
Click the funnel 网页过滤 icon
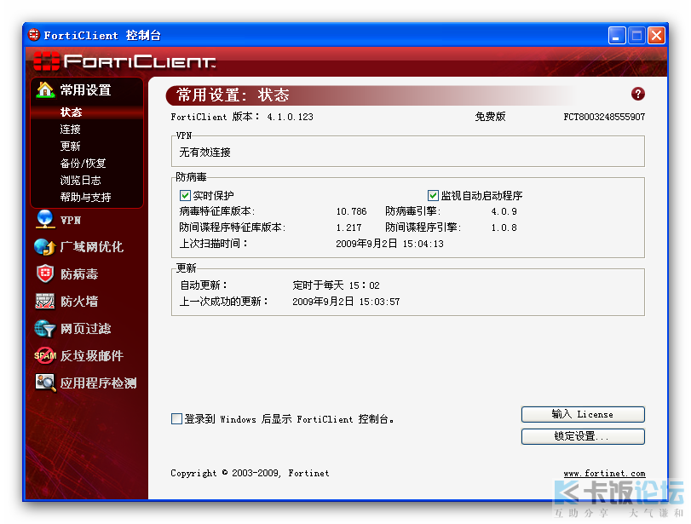point(45,328)
